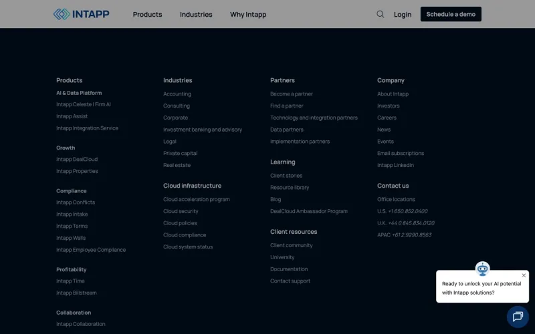Click Become a partner link

292,94
